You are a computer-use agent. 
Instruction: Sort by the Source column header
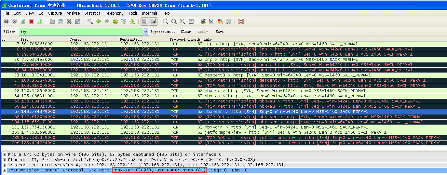coord(94,39)
